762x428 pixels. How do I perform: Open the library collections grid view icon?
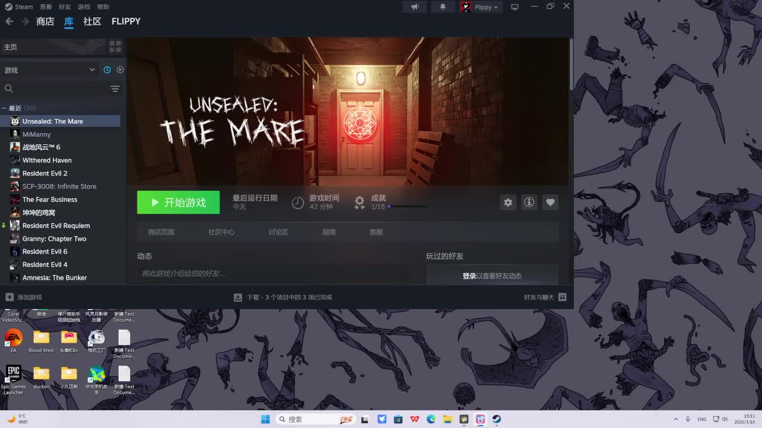tap(115, 46)
